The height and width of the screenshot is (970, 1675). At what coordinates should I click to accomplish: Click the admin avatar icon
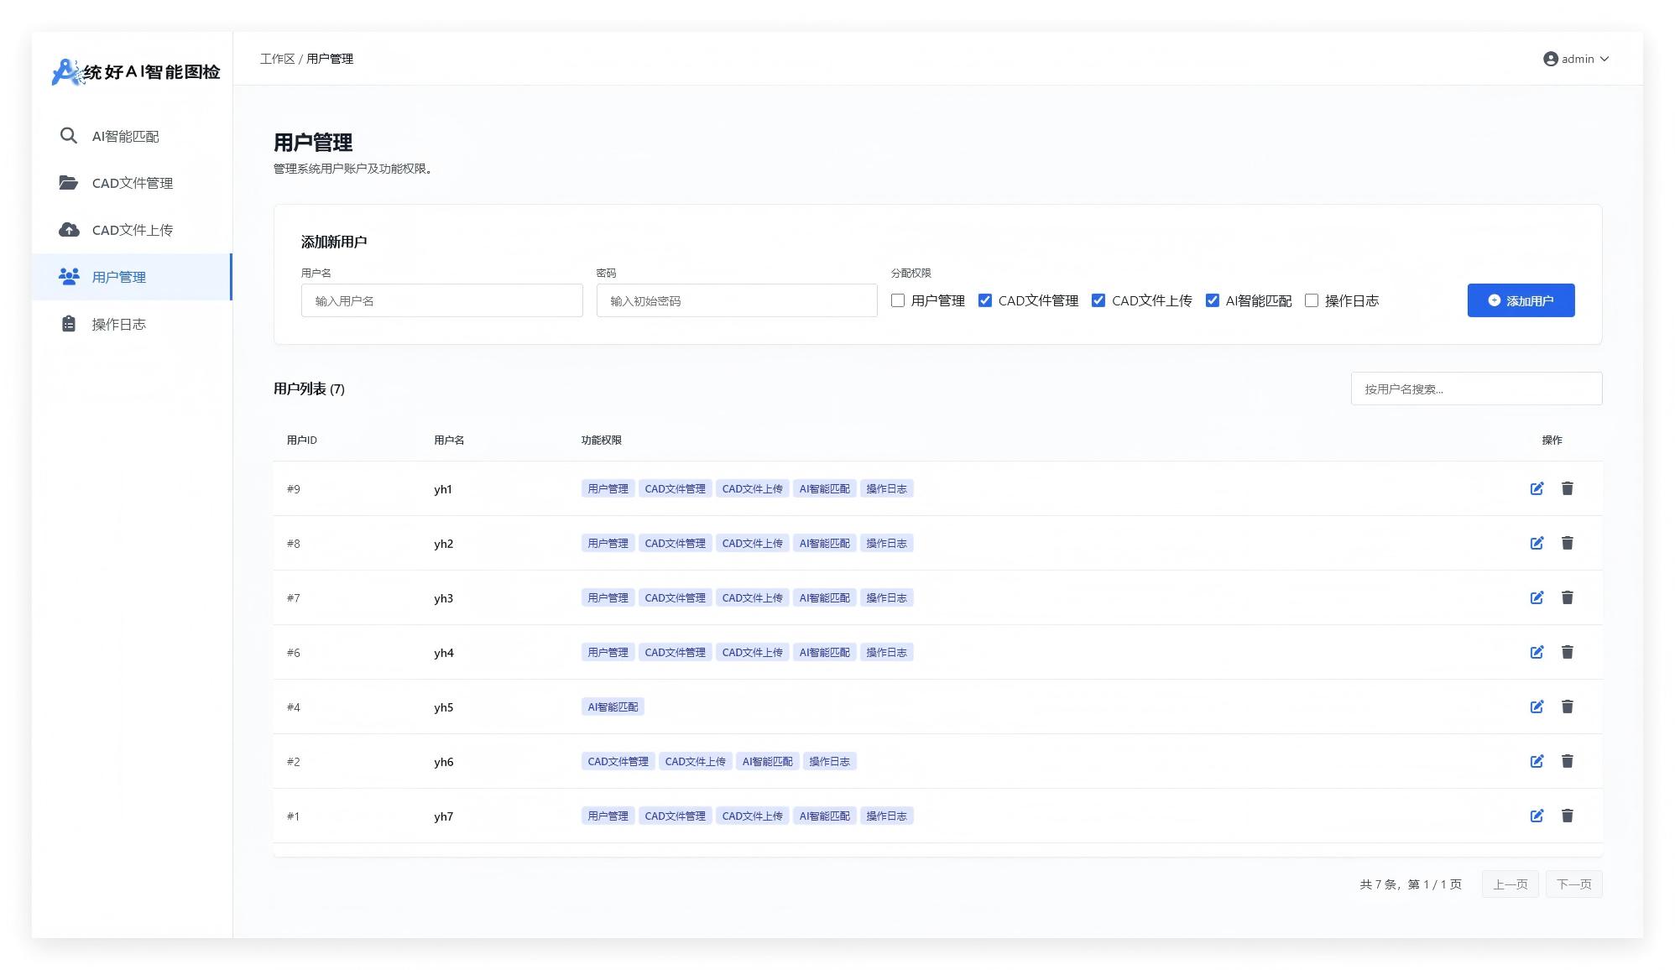click(1551, 59)
